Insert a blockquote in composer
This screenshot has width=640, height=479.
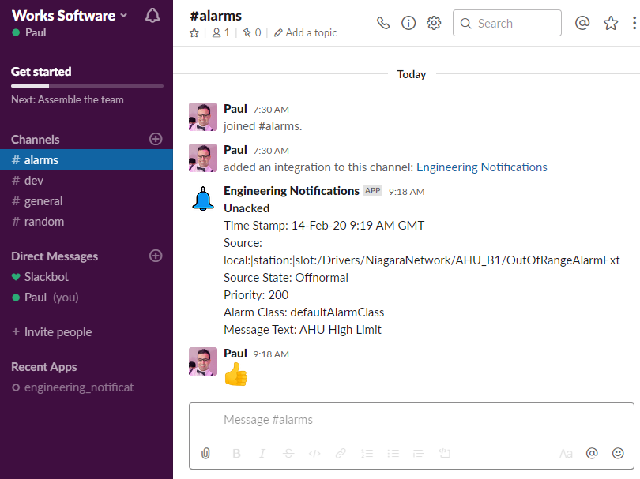coord(418,453)
